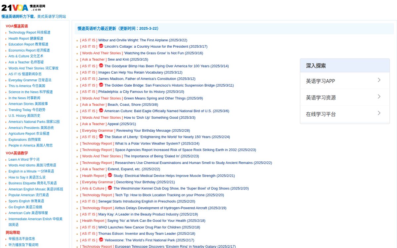Click red badge beside Westminster Kennel Club article
Screen dimensions: 397x248
point(110,188)
